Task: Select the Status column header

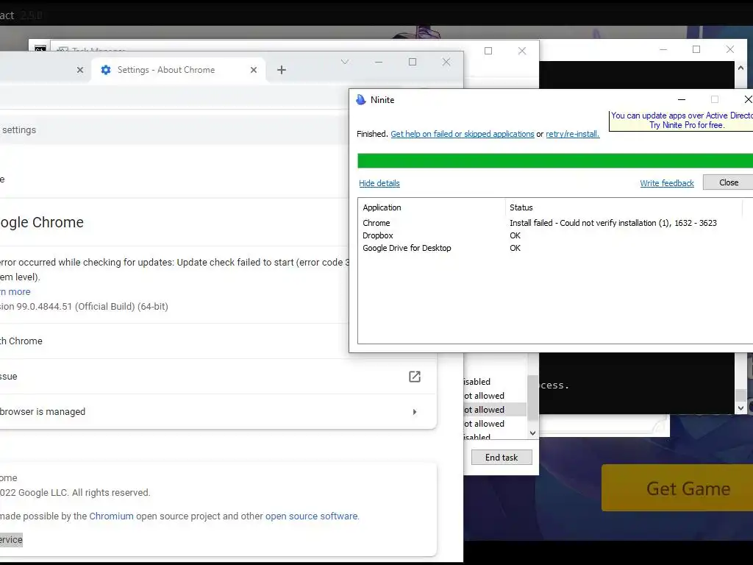Action: [x=624, y=207]
